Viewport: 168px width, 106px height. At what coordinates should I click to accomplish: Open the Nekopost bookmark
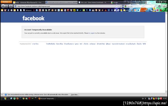27,10
